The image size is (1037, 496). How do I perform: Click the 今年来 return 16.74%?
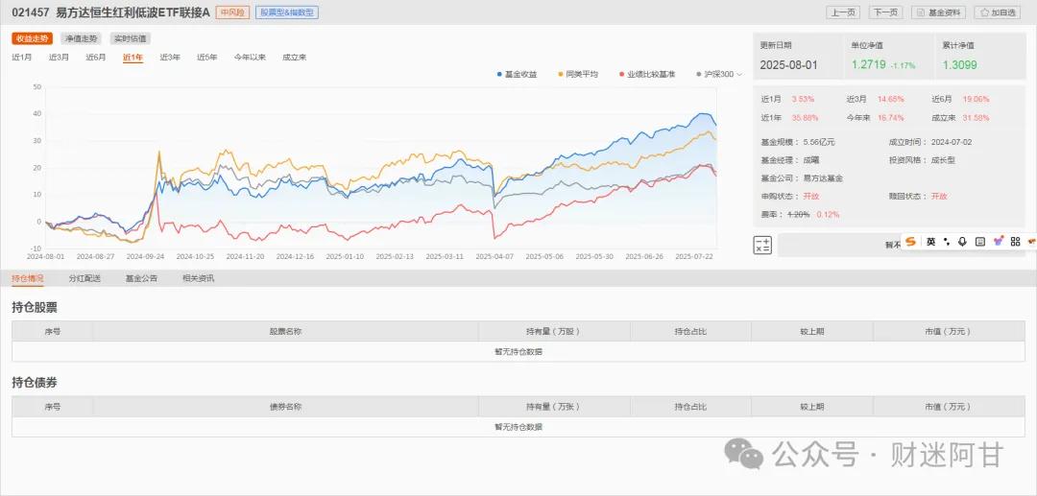tap(891, 118)
